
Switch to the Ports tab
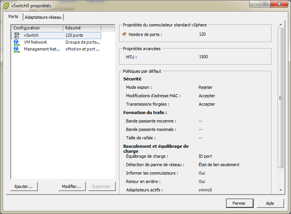[x=13, y=16]
